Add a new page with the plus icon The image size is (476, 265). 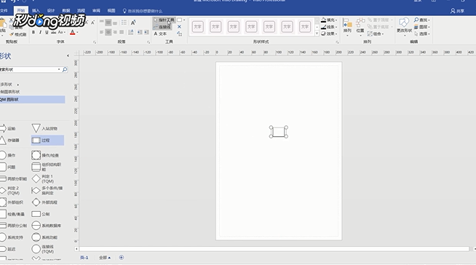[121, 258]
